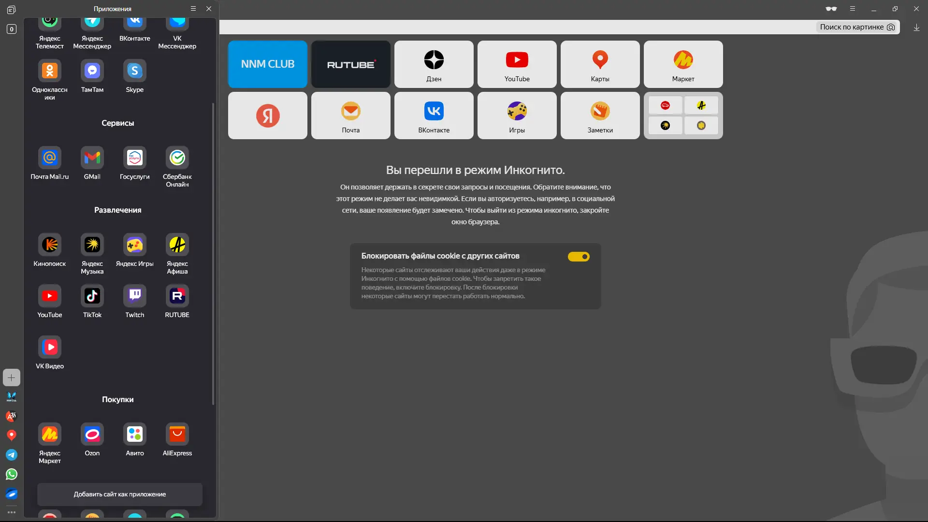
Task: Open Ozon under Покупки
Action: pos(92,434)
